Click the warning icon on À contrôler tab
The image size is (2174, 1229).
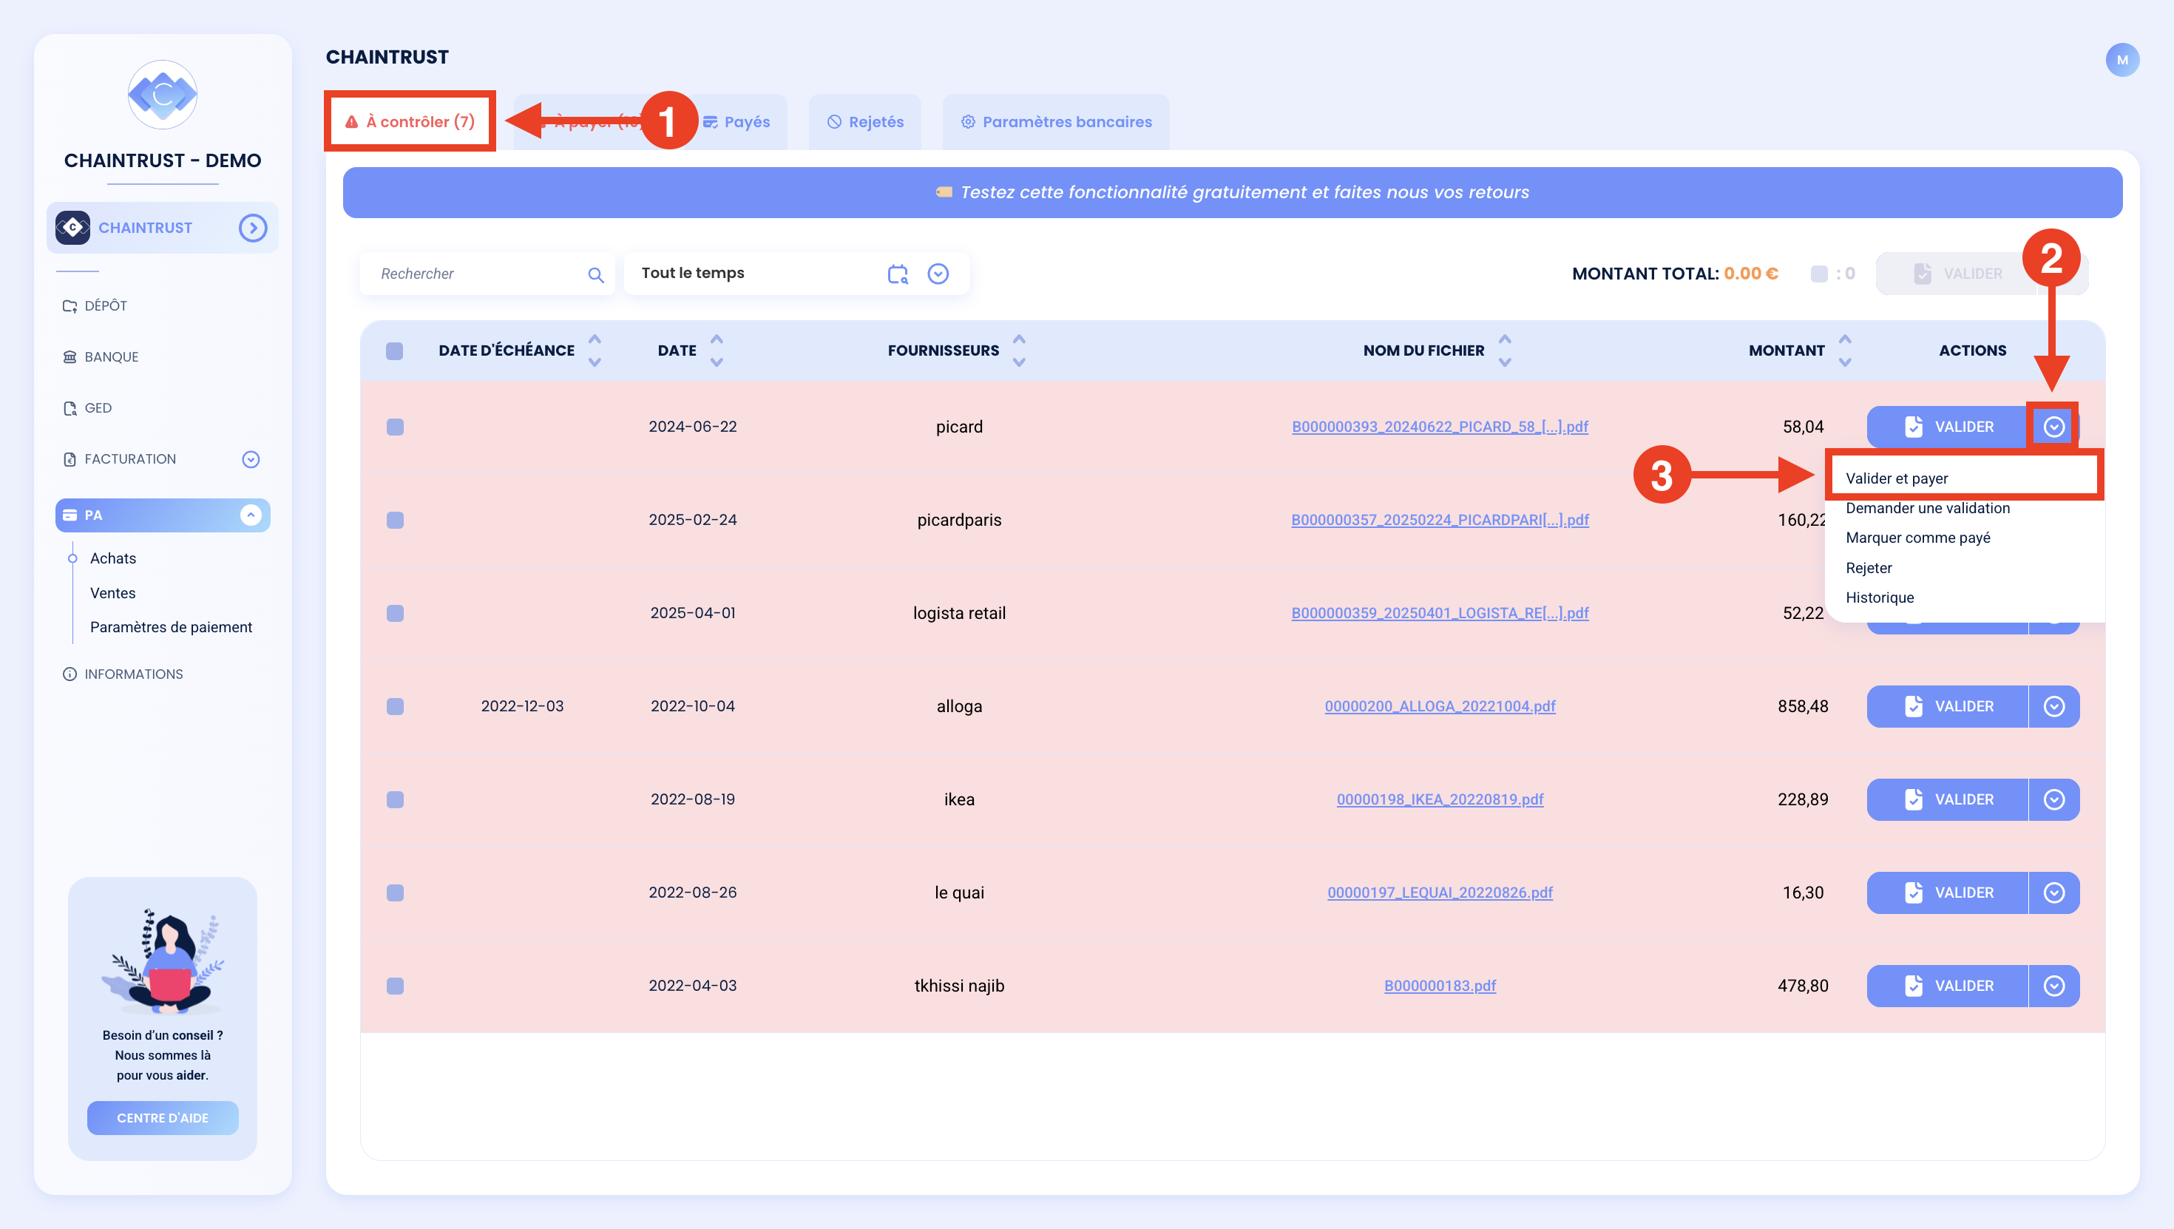point(352,121)
